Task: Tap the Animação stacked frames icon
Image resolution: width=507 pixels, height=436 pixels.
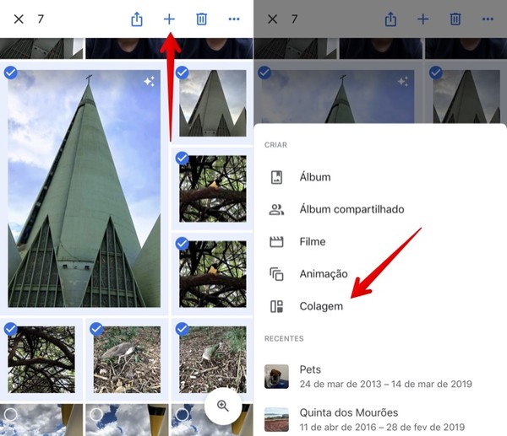Action: coord(276,274)
